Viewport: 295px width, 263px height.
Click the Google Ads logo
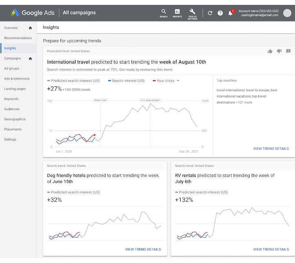[x=33, y=13]
